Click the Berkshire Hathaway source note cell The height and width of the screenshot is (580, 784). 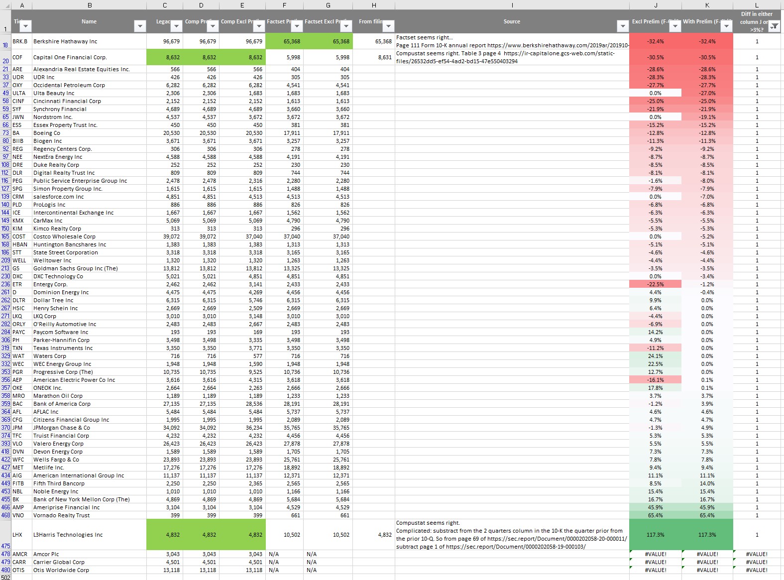(512, 41)
